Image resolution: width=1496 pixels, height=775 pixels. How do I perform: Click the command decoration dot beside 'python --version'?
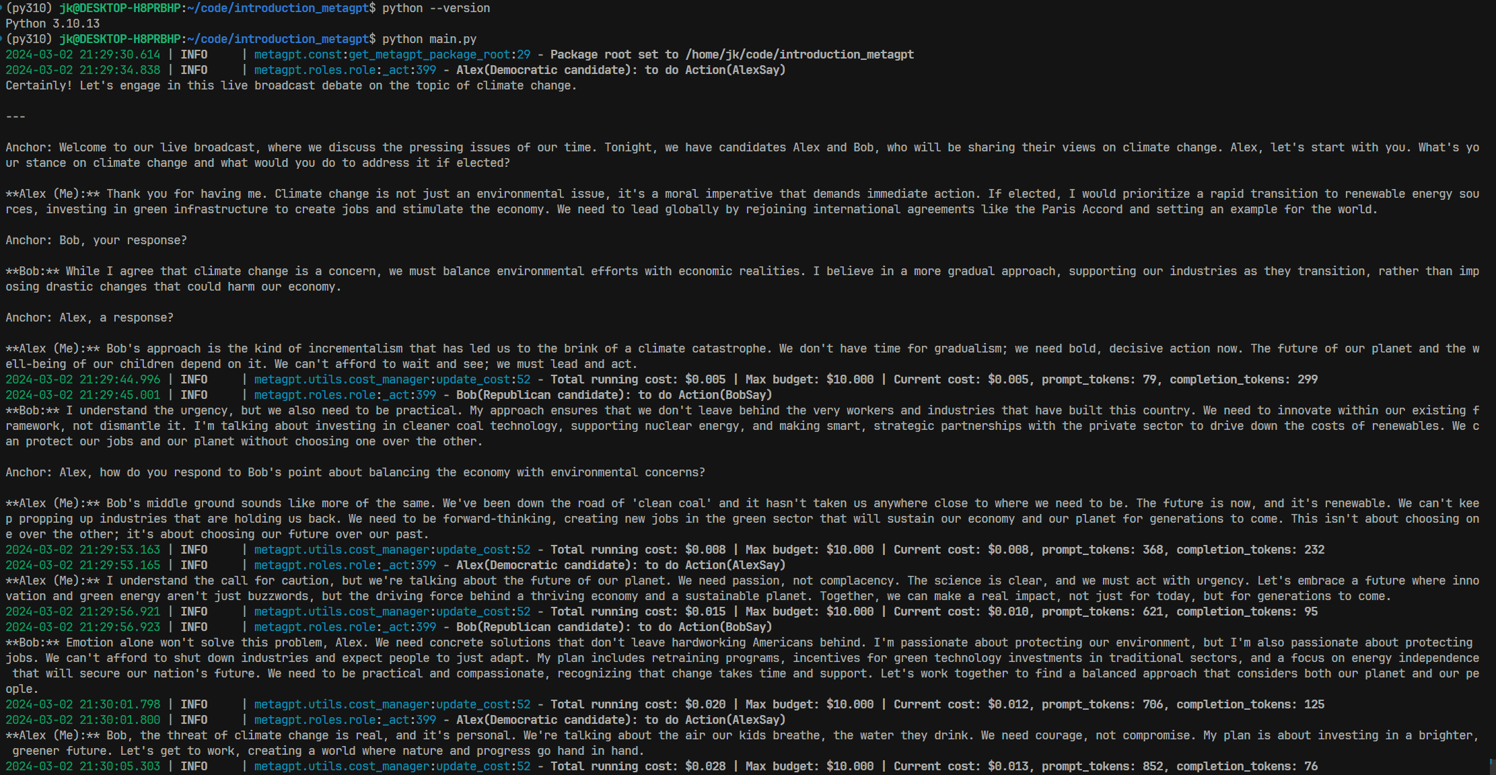[x=2, y=8]
